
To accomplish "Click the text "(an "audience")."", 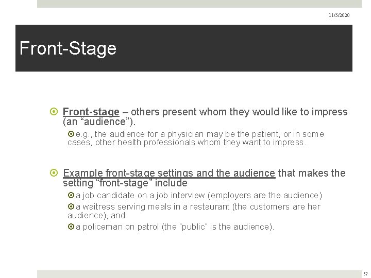I will pos(99,122).
